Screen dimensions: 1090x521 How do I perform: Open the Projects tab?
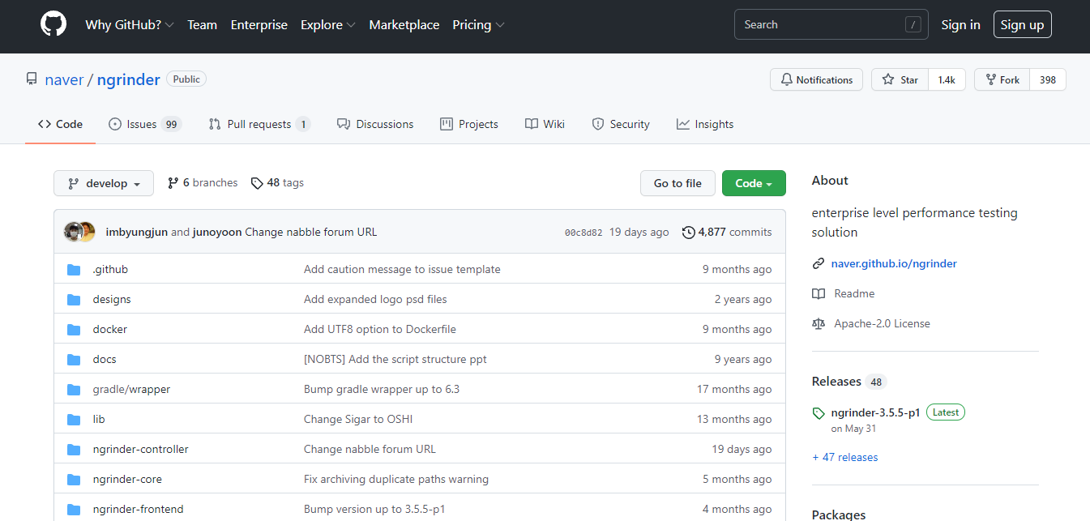tap(469, 124)
